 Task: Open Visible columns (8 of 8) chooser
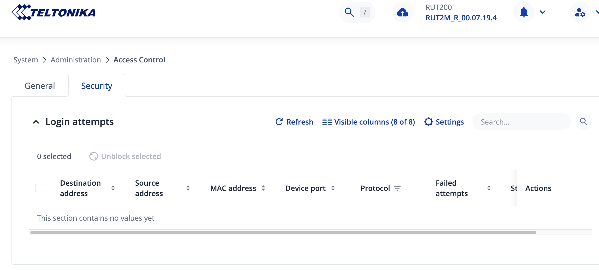368,122
